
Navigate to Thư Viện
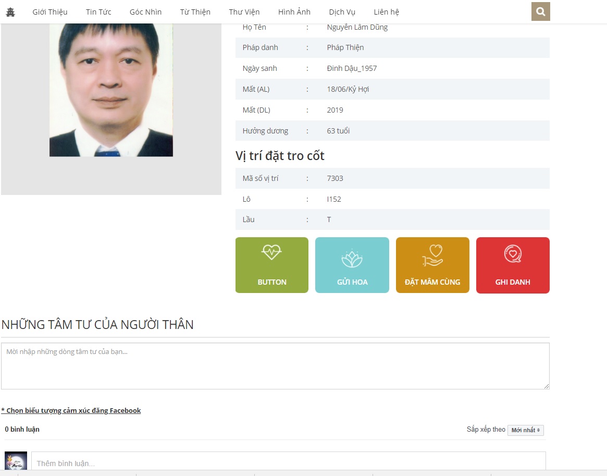[244, 12]
